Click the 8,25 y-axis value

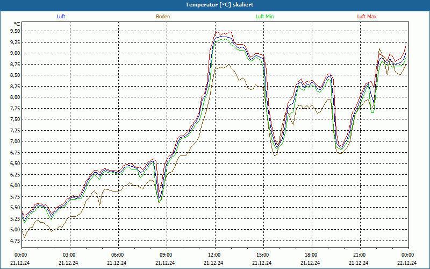[15, 86]
